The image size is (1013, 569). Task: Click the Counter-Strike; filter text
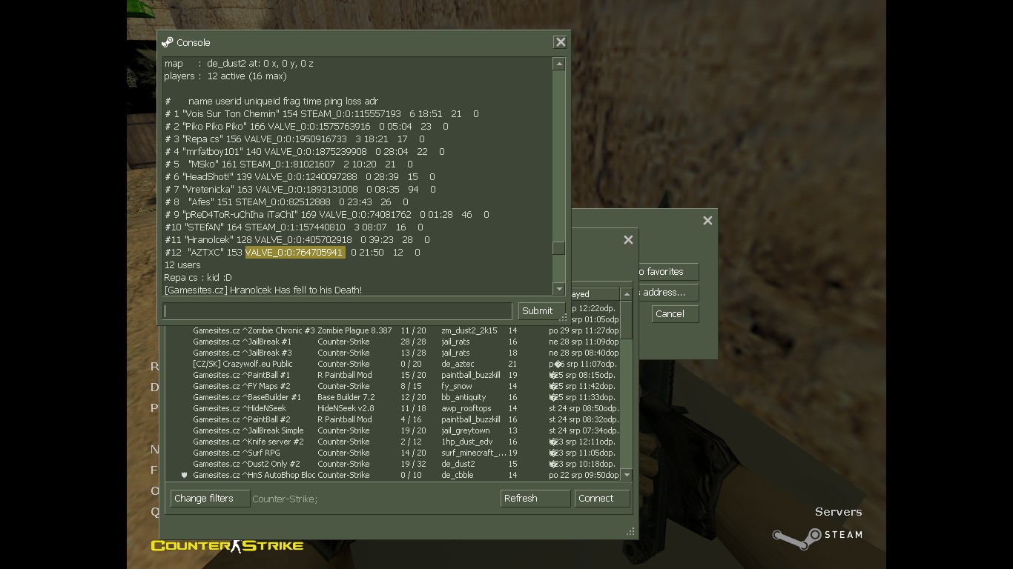285,499
